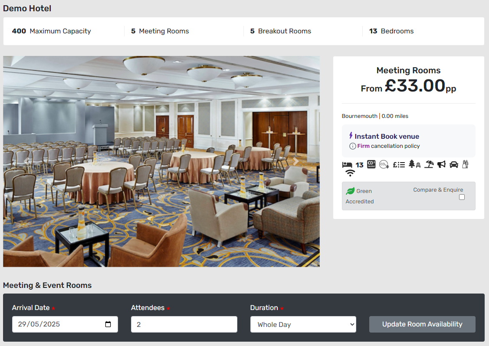489x346 pixels.
Task: Click the car parking icon
Action: (454, 164)
